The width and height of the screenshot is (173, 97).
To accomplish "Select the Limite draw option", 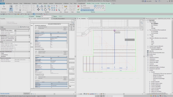I will point(84,6).
